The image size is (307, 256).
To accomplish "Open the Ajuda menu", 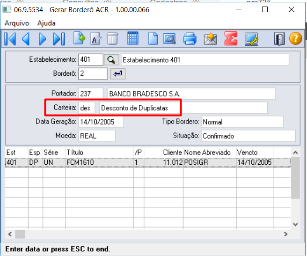I will (x=46, y=23).
